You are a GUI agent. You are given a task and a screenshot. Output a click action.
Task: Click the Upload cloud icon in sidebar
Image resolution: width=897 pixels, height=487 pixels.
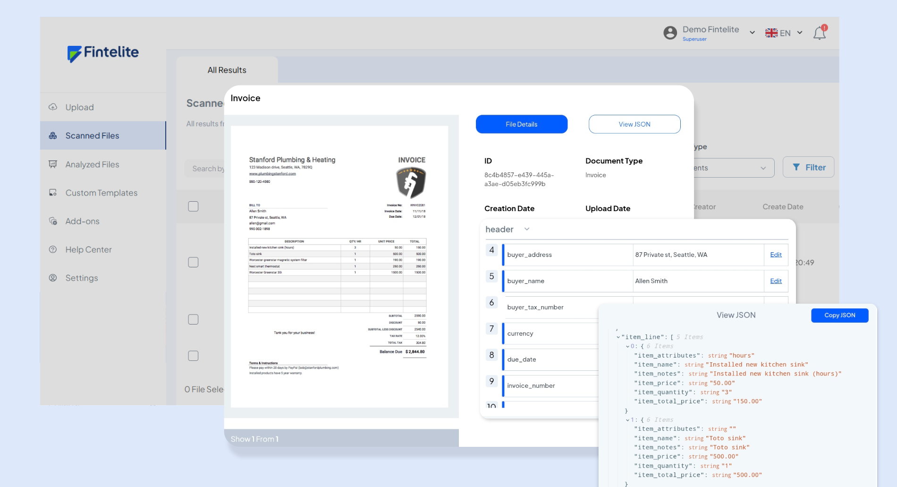pos(53,107)
